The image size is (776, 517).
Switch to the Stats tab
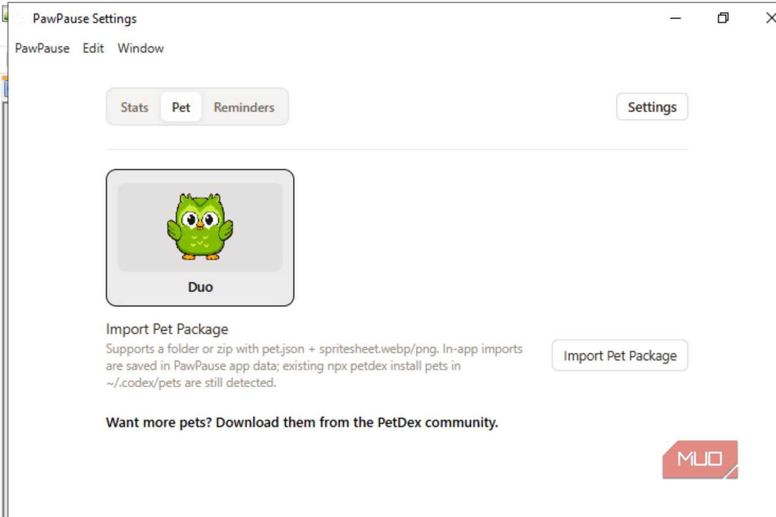click(x=134, y=107)
